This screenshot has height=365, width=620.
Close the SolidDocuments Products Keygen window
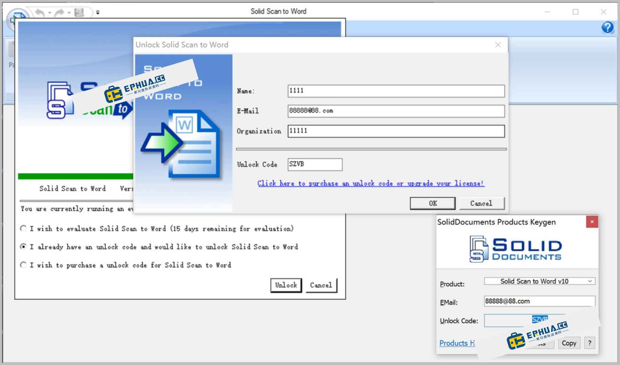pos(592,222)
